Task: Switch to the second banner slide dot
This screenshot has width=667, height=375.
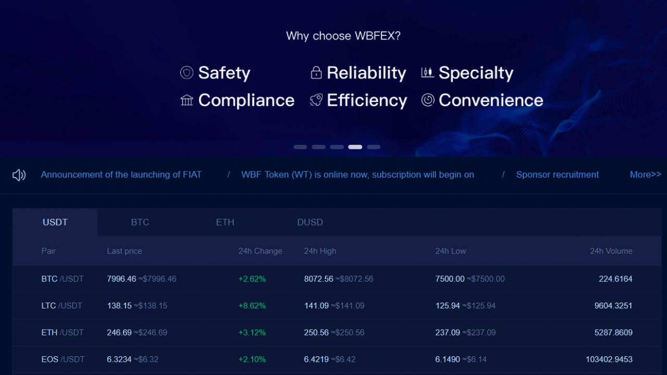Action: click(x=318, y=147)
